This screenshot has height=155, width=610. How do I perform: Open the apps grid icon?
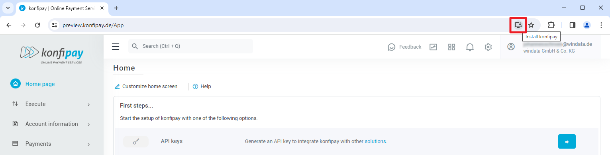(451, 47)
